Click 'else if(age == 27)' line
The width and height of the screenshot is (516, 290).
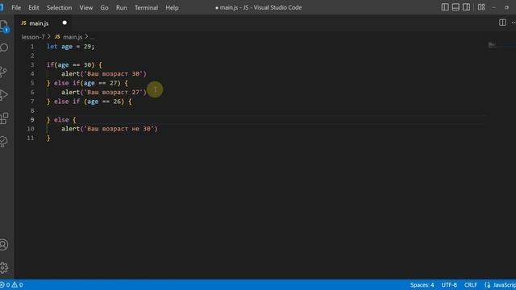pyautogui.click(x=87, y=83)
